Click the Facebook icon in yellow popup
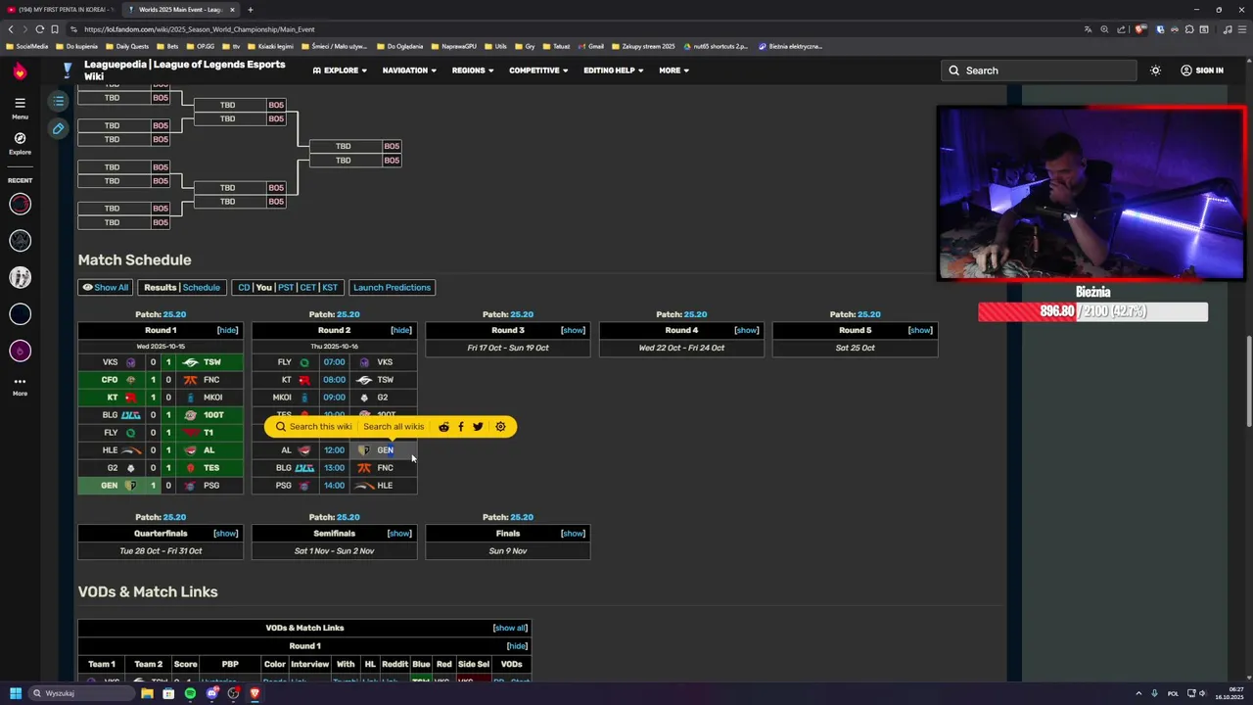 pyautogui.click(x=460, y=427)
